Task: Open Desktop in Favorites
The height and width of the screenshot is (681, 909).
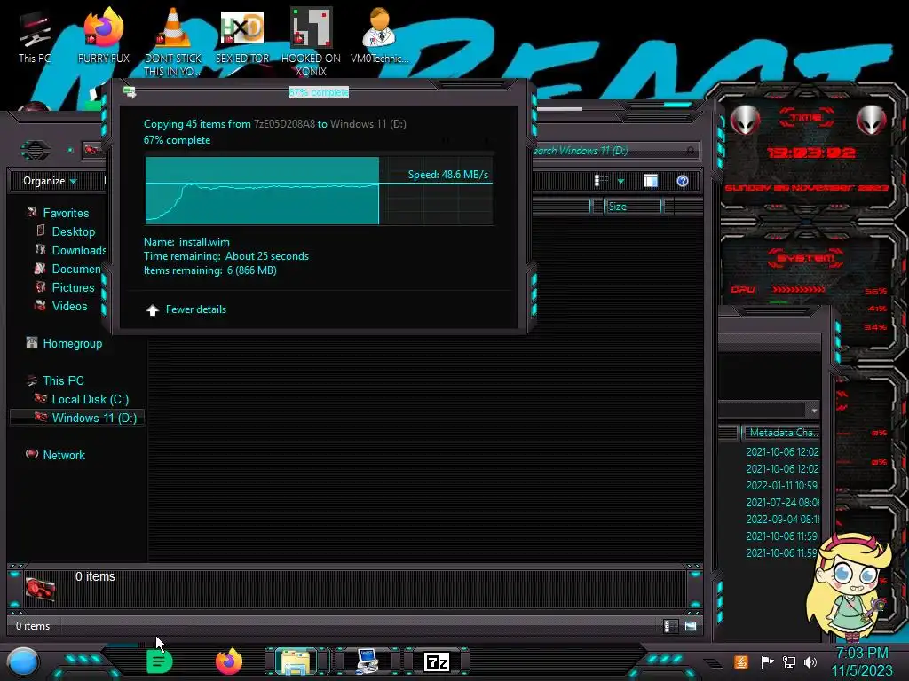Action: pyautogui.click(x=73, y=231)
